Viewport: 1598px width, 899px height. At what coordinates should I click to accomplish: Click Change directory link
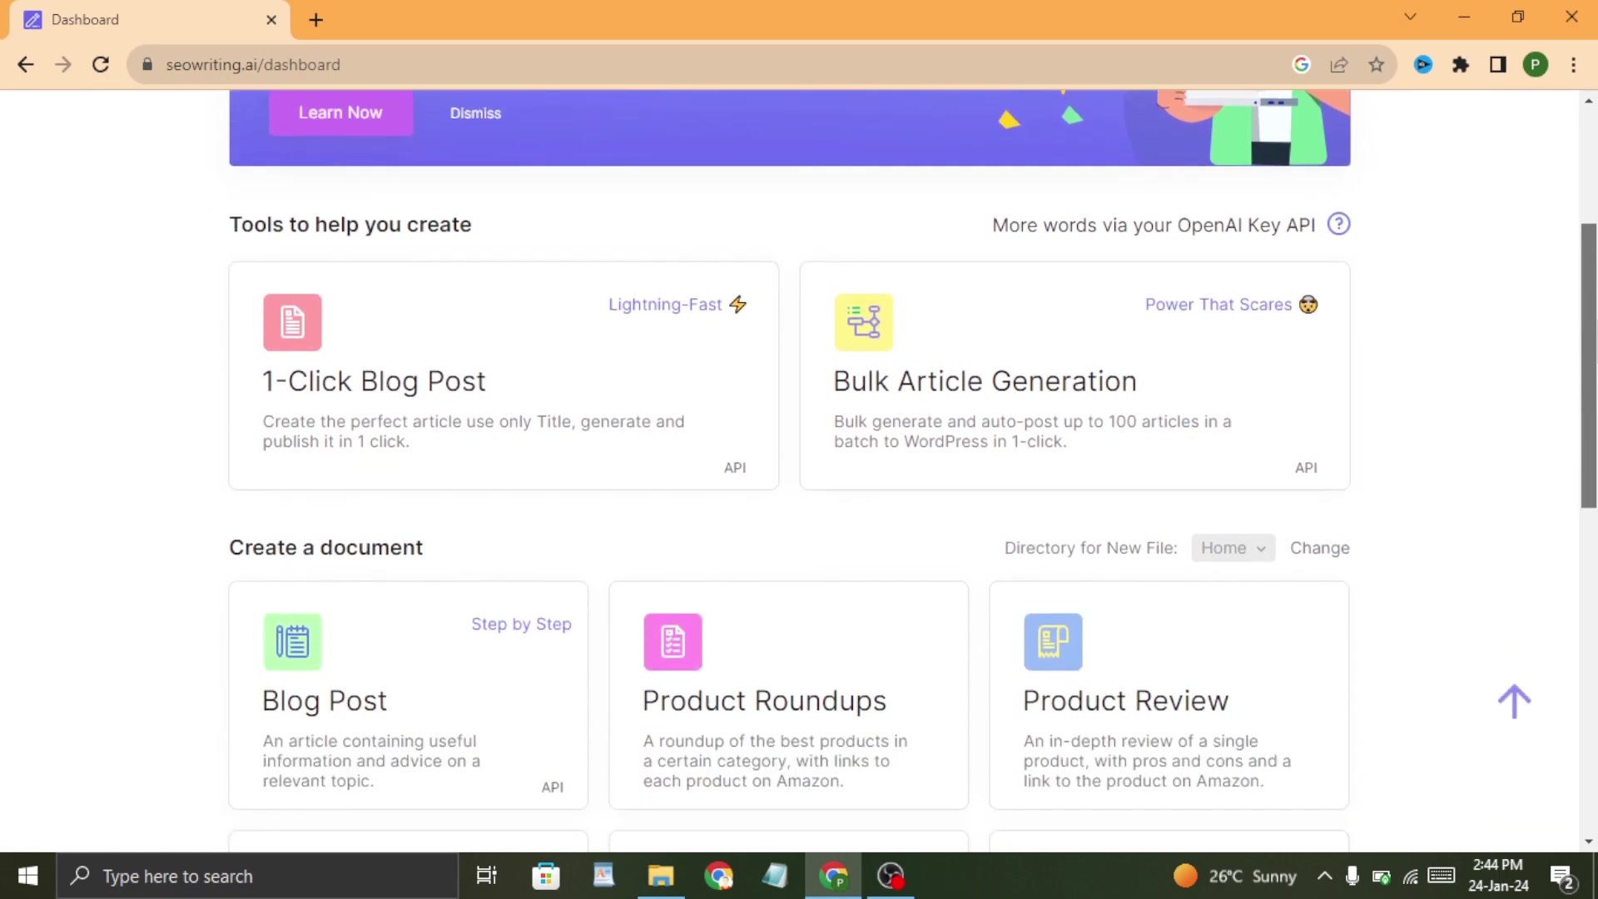pos(1319,548)
